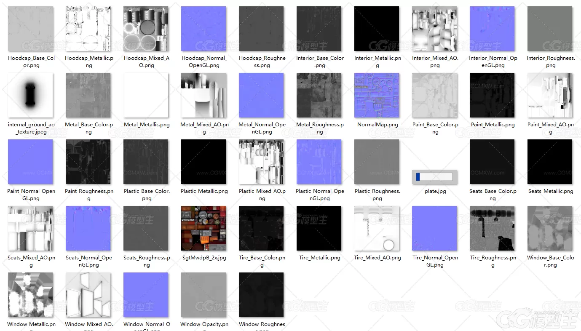The width and height of the screenshot is (581, 331).
Task: Select Plastic_Metallic.png thumbnail
Action: pos(203,162)
